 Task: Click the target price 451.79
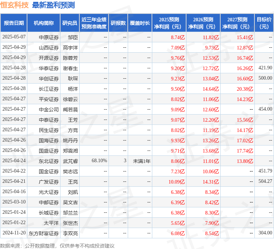tap(265, 171)
